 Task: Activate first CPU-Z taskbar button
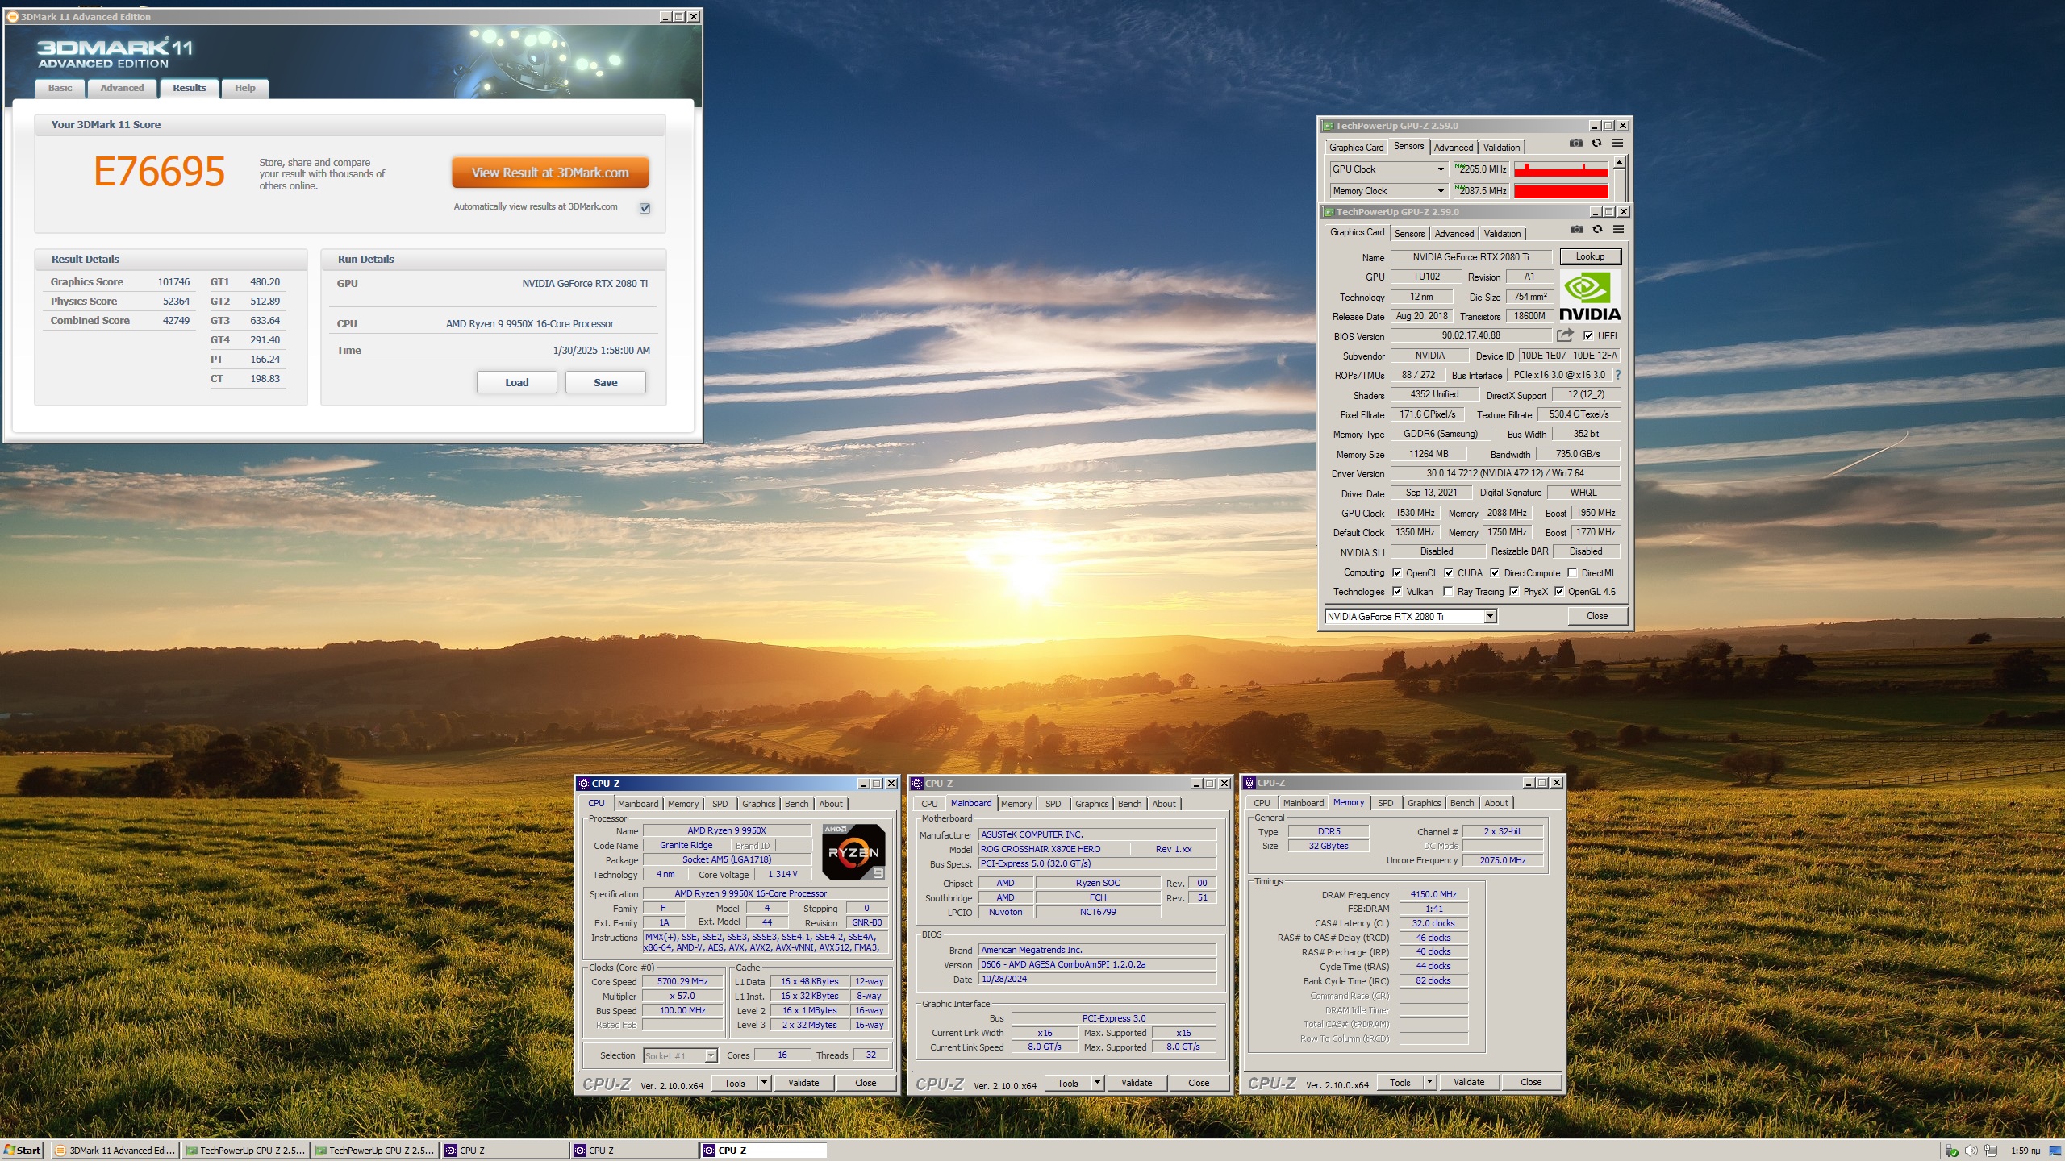pyautogui.click(x=505, y=1151)
